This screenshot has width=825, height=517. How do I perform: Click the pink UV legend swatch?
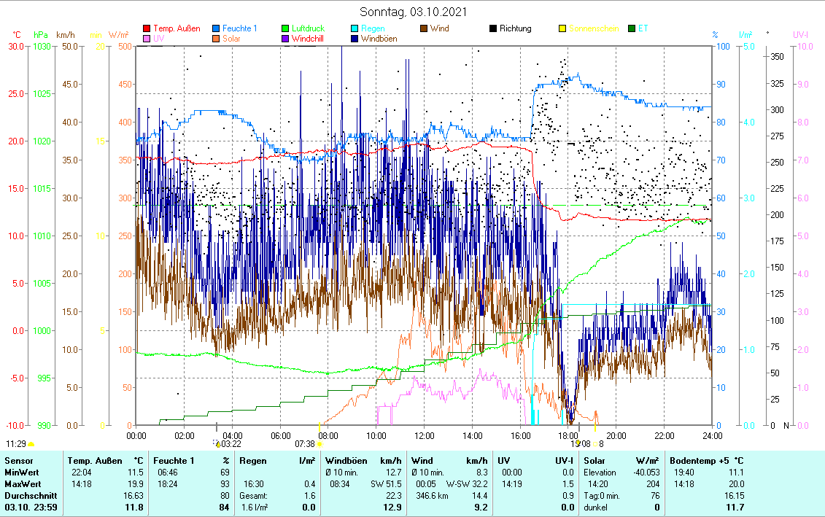click(x=147, y=39)
